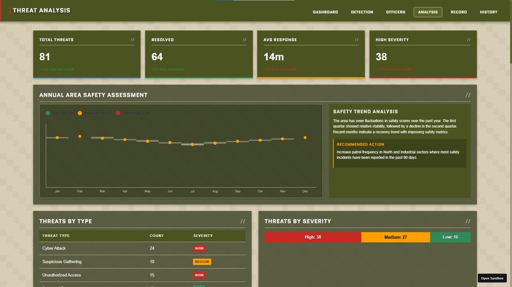
Task: Click the slash icon on High Severity card
Action: (x=469, y=40)
